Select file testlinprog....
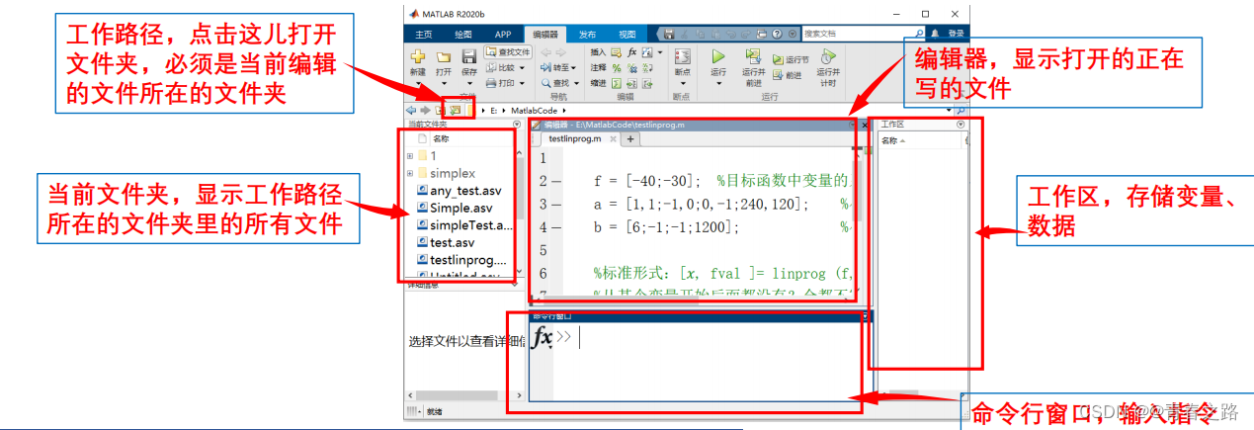 (462, 260)
